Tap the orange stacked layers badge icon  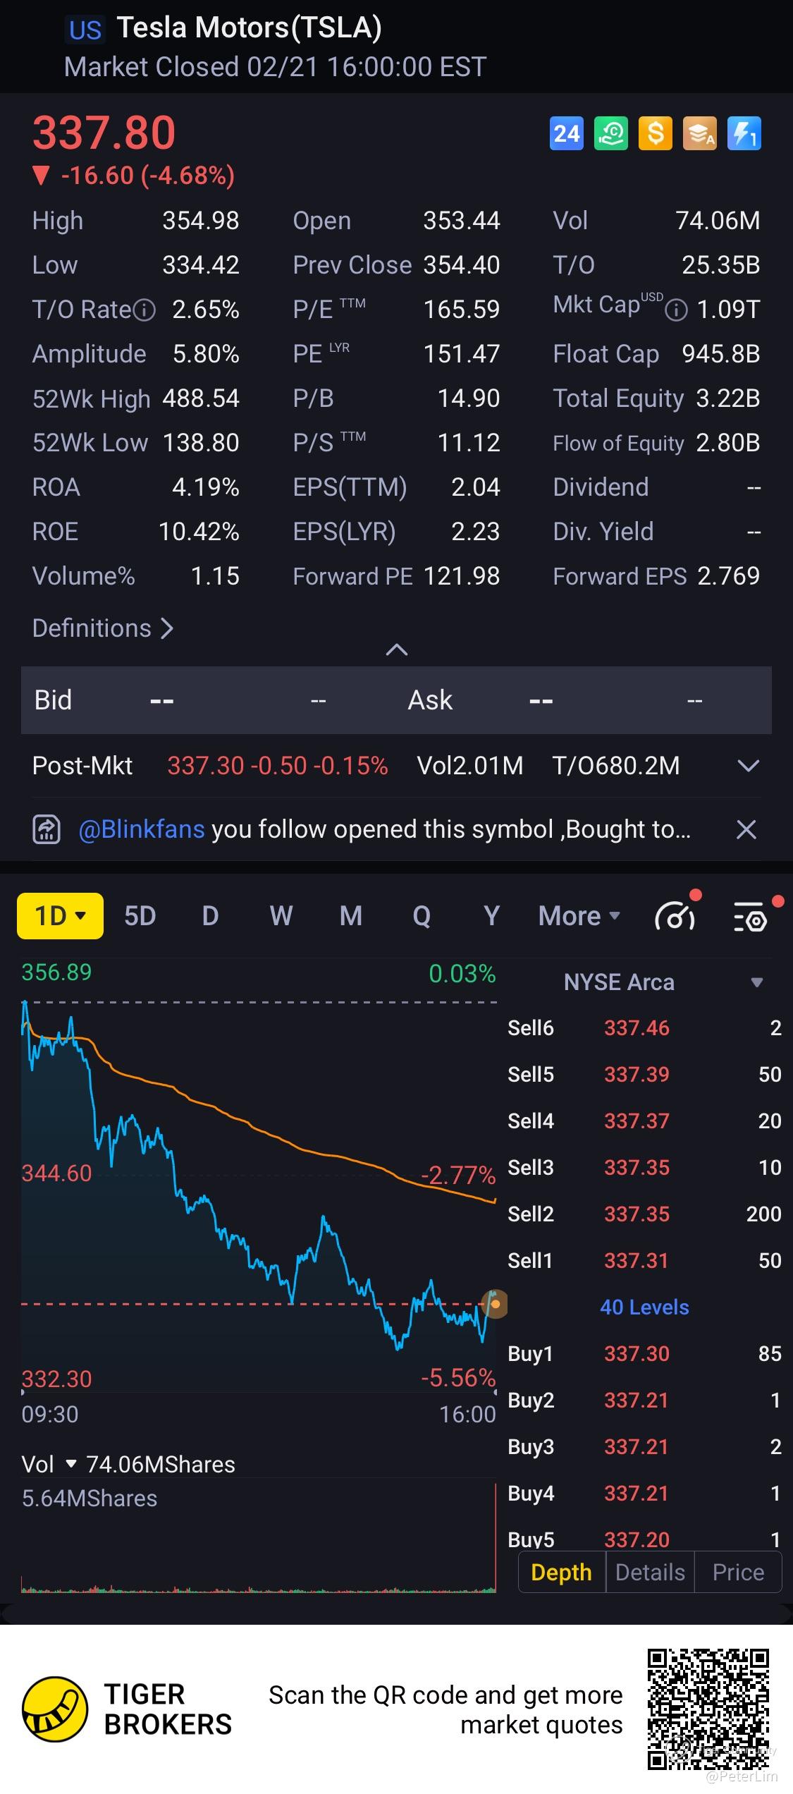[699, 133]
